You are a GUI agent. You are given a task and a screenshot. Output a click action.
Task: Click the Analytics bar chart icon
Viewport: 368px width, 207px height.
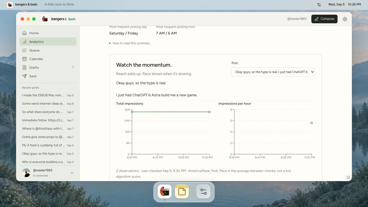click(x=24, y=42)
